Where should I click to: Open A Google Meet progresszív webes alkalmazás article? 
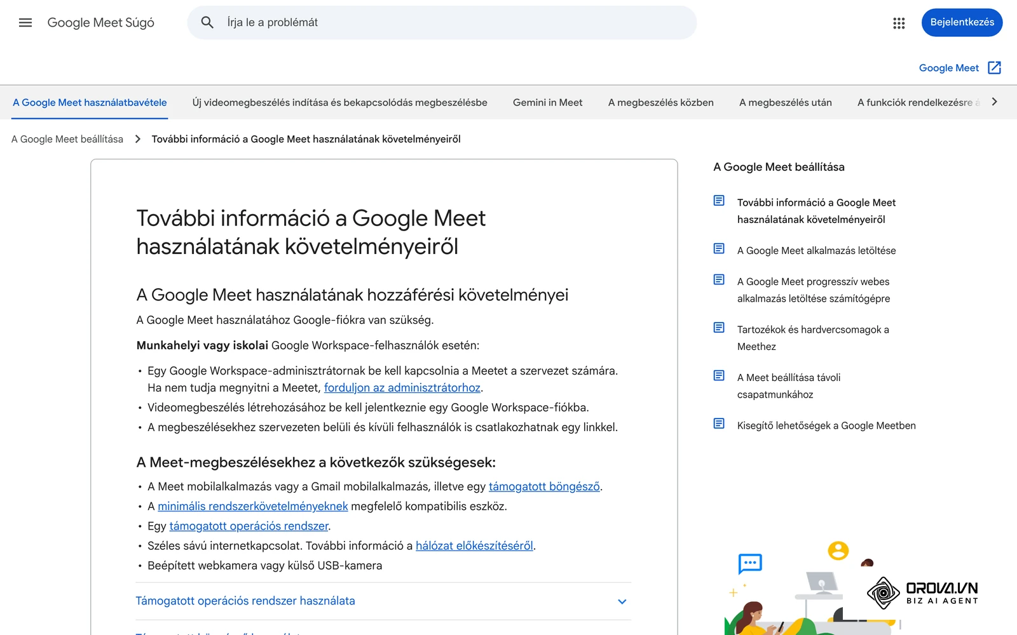tap(814, 290)
